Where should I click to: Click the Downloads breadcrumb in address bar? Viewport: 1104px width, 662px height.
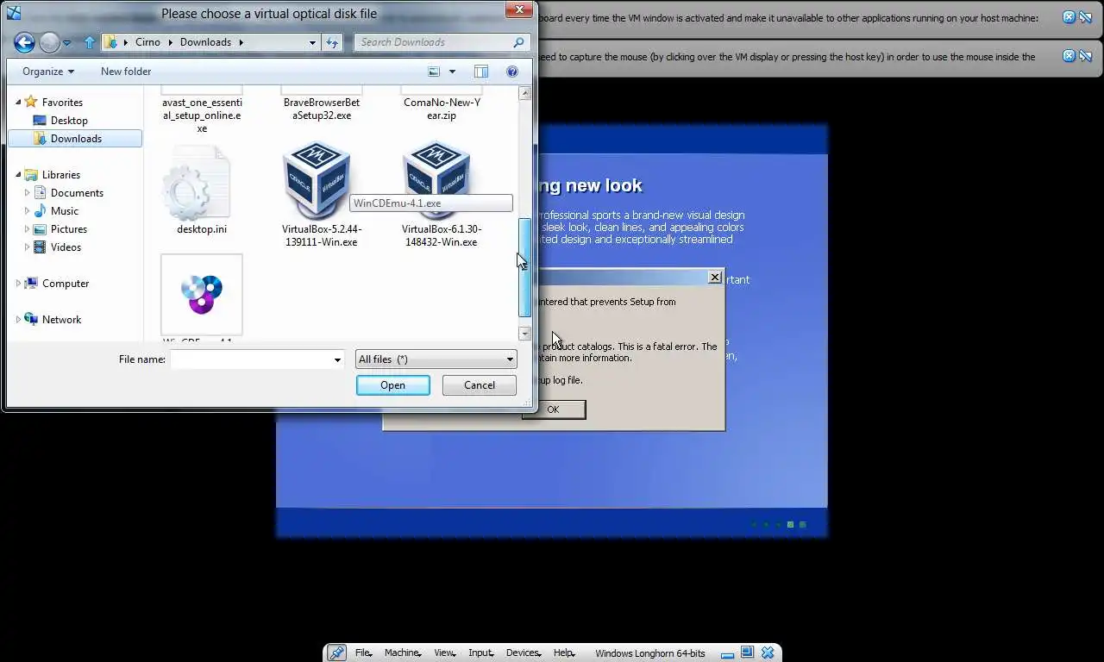pyautogui.click(x=205, y=41)
